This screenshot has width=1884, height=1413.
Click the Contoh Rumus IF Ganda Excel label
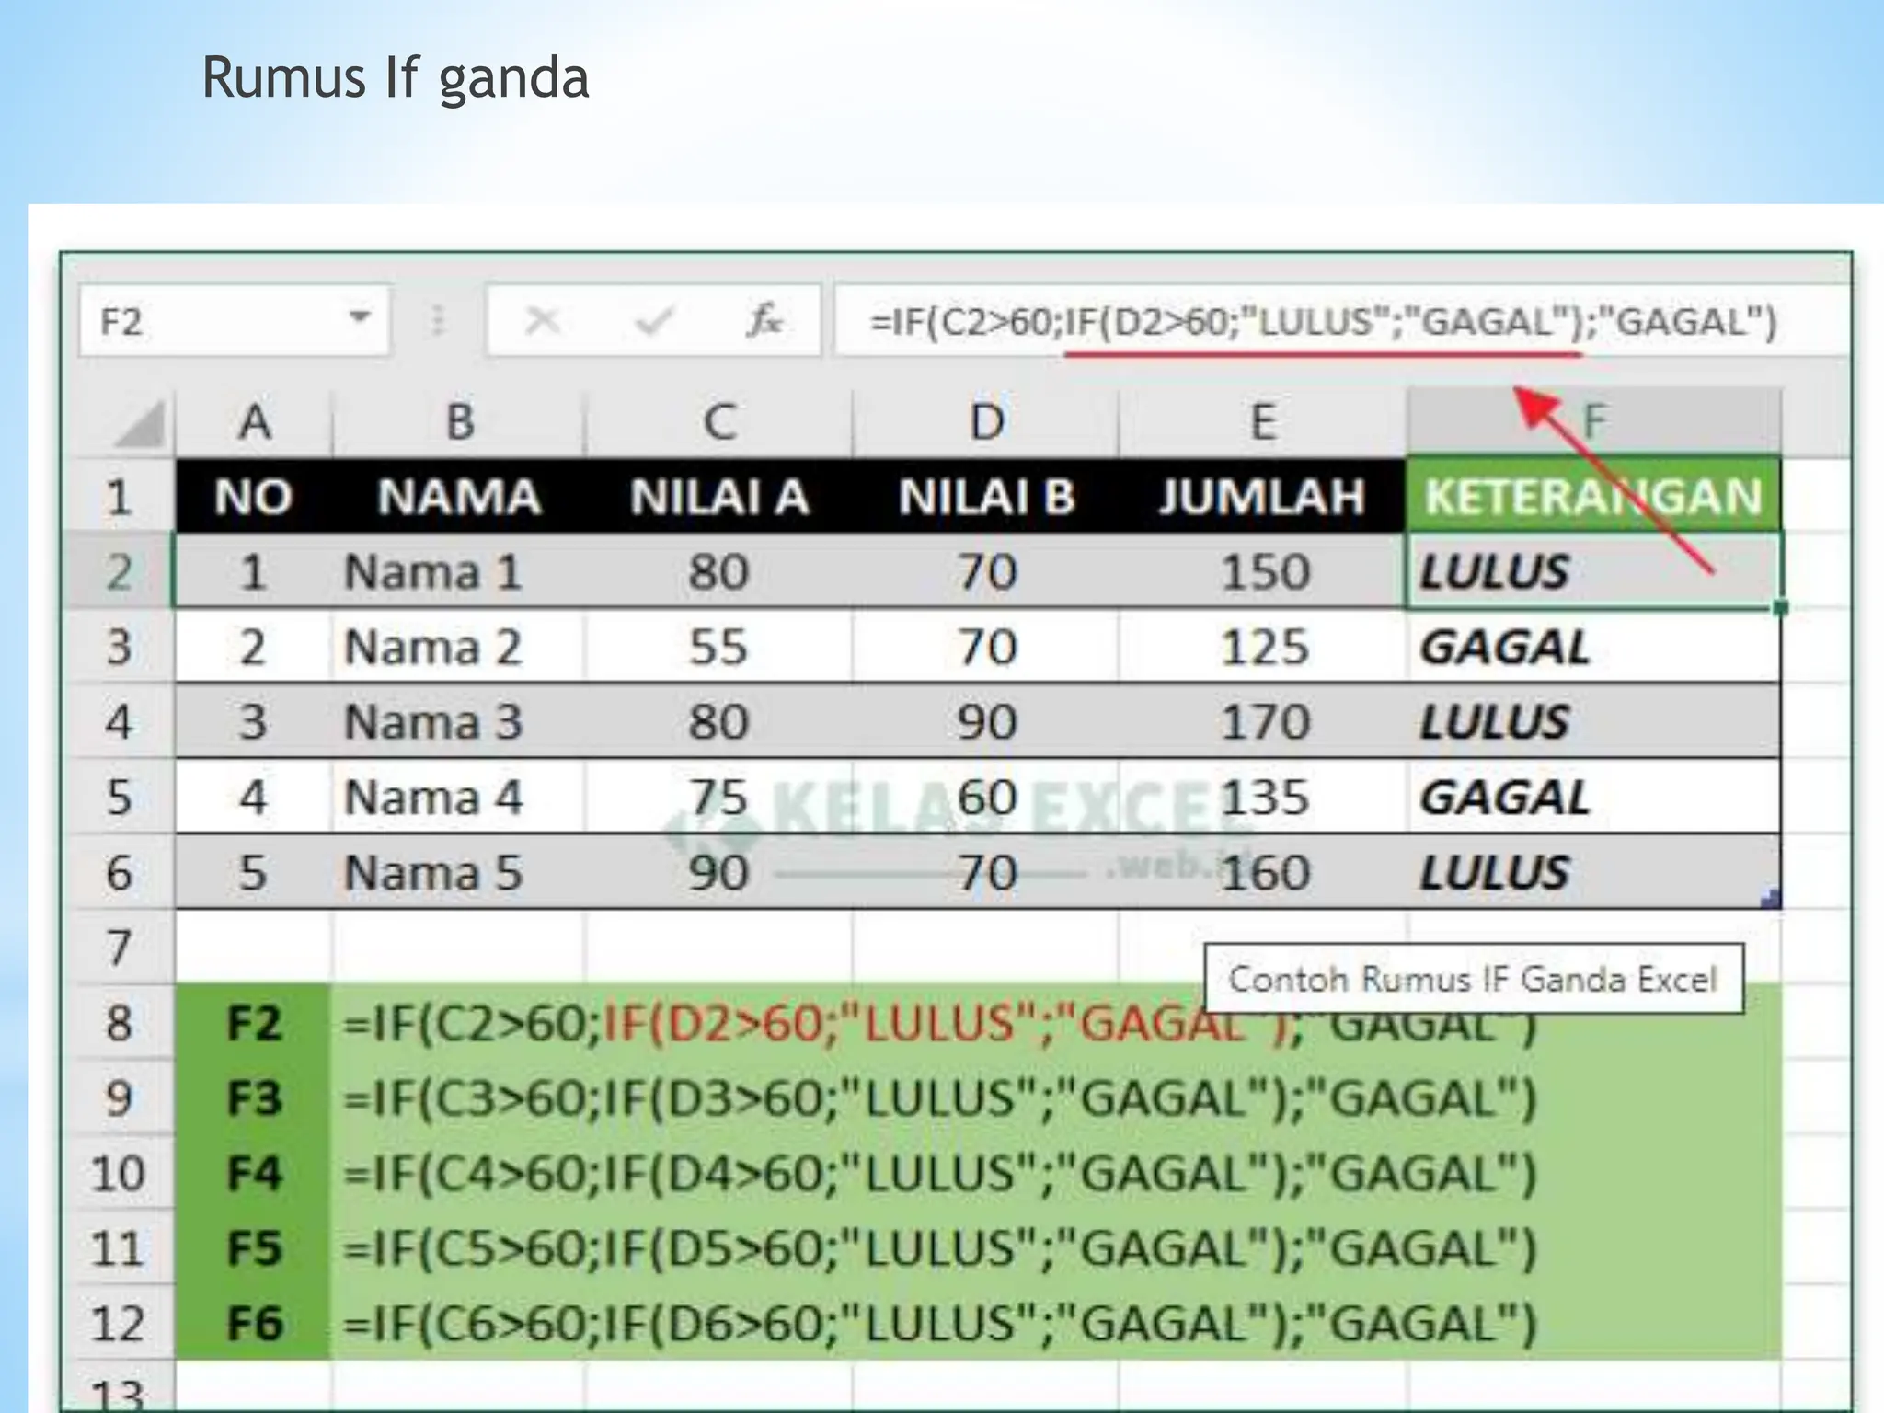[x=1473, y=980]
